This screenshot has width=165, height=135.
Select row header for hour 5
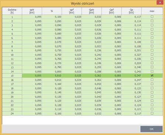click(x=12, y=34)
